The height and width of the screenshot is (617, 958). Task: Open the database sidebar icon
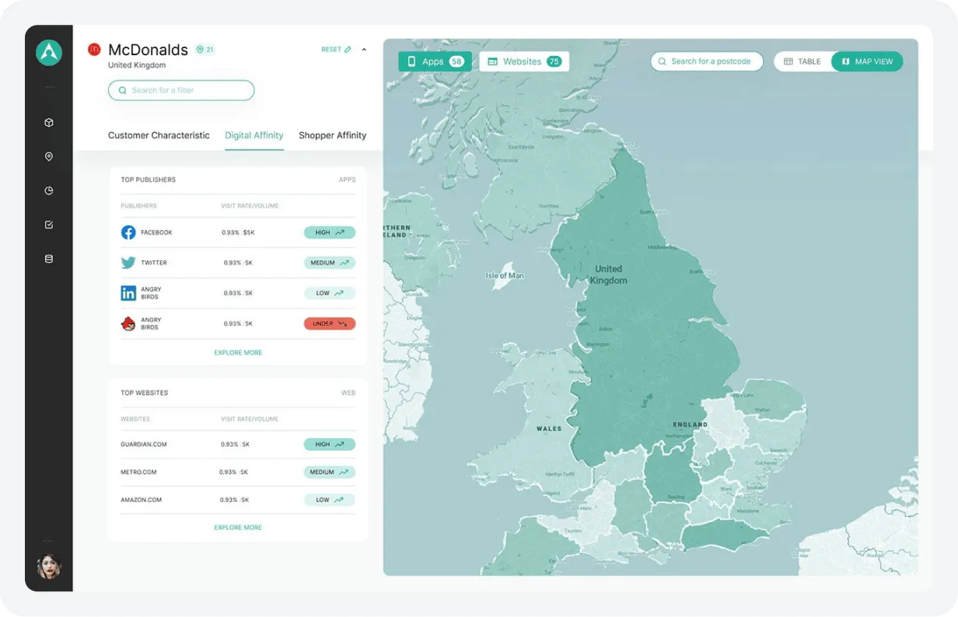[x=49, y=259]
